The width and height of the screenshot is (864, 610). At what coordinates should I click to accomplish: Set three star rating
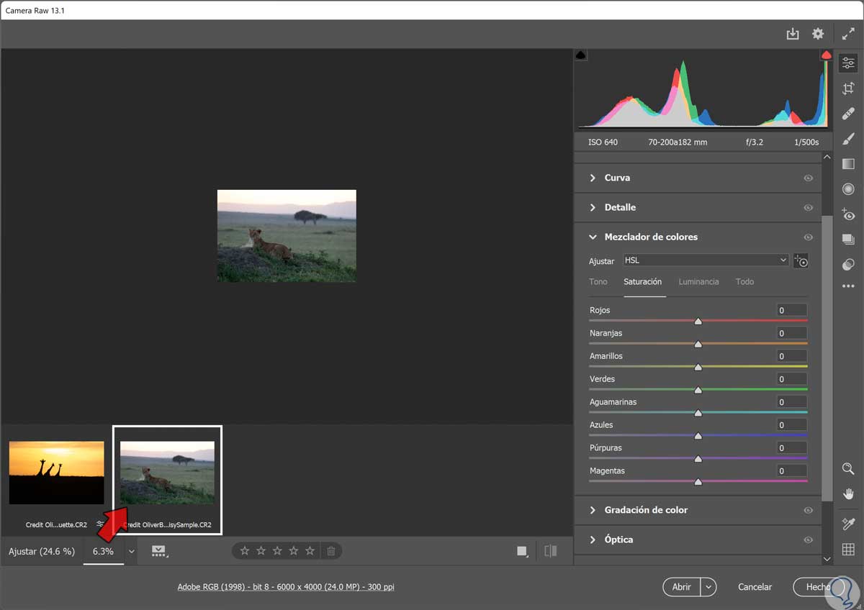pos(277,551)
